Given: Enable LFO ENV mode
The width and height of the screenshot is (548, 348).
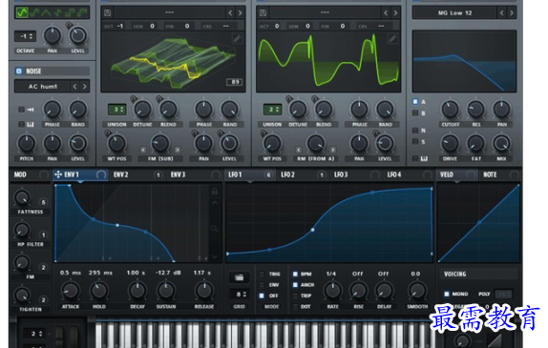Looking at the screenshot, I should click(x=262, y=285).
